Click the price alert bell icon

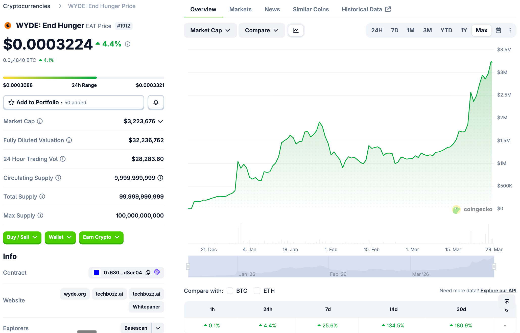[156, 102]
